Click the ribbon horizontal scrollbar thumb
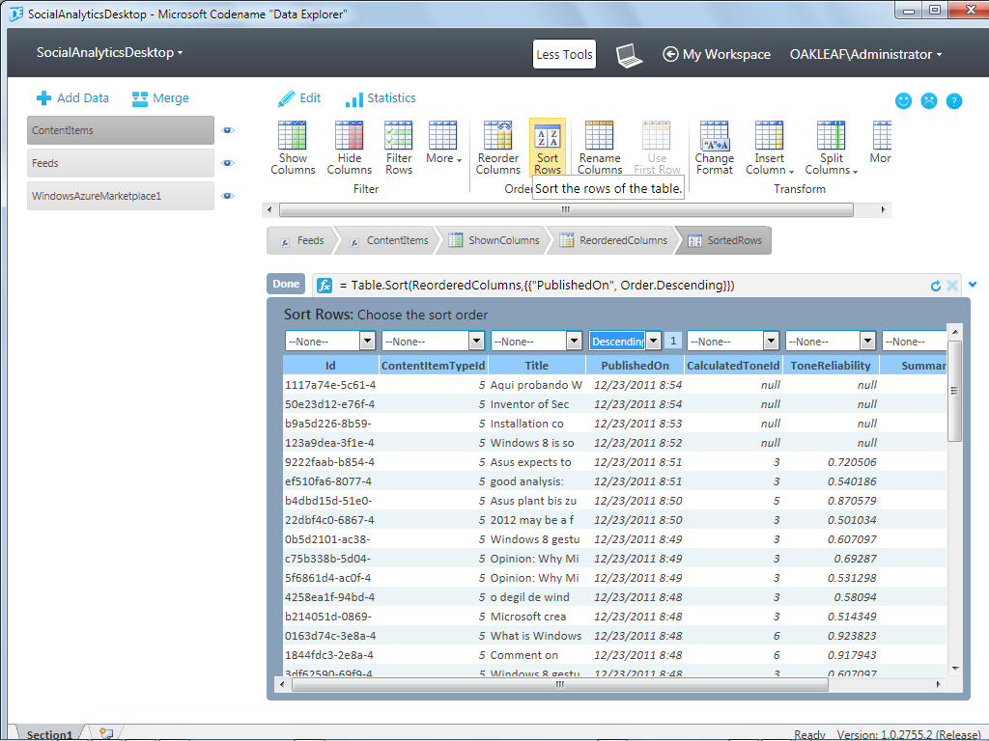 click(x=566, y=209)
